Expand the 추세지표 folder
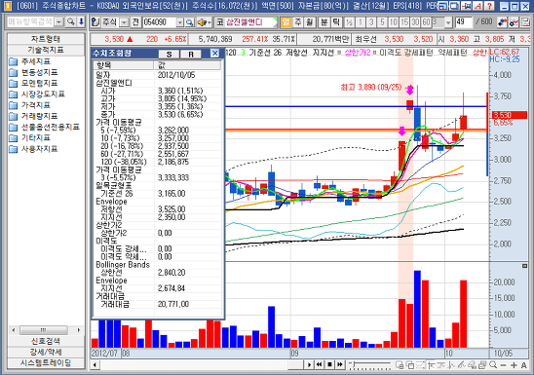The height and width of the screenshot is (375, 534). tap(30, 61)
